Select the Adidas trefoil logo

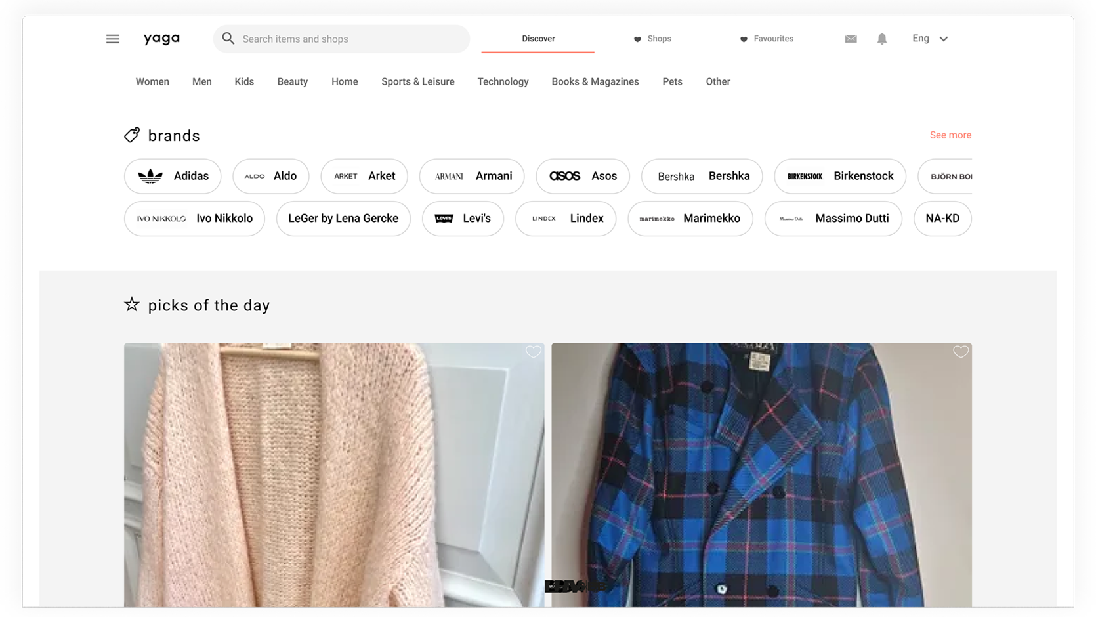coord(151,176)
